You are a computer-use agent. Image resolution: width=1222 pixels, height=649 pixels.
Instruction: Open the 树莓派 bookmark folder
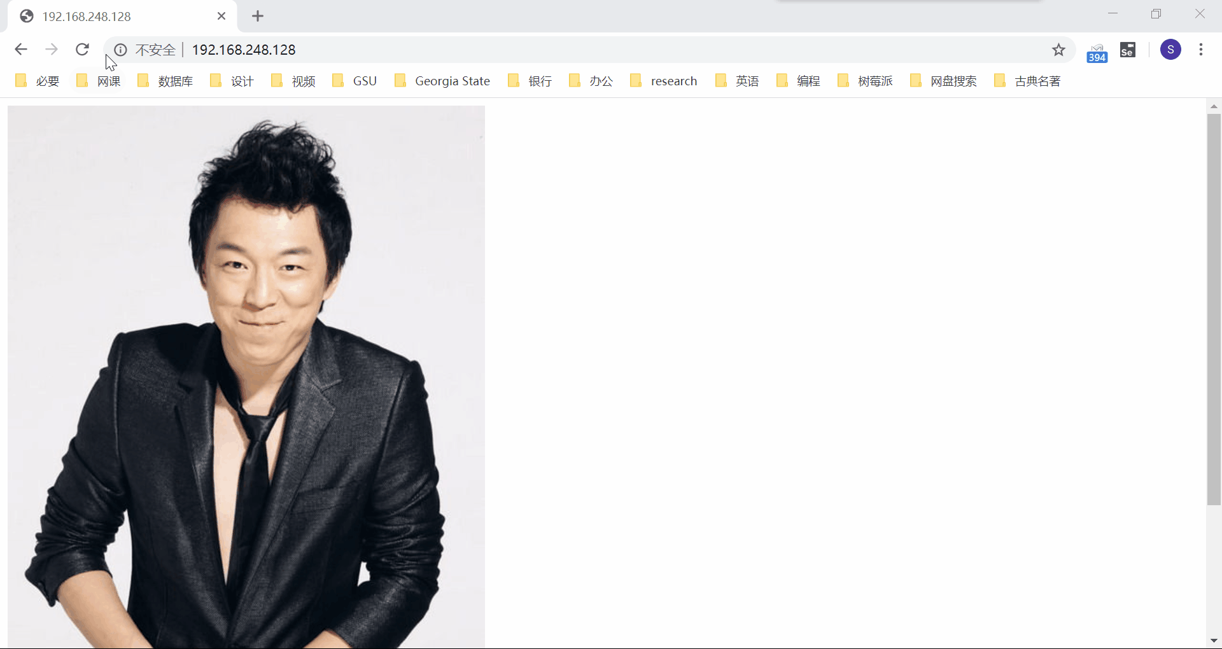pos(866,81)
